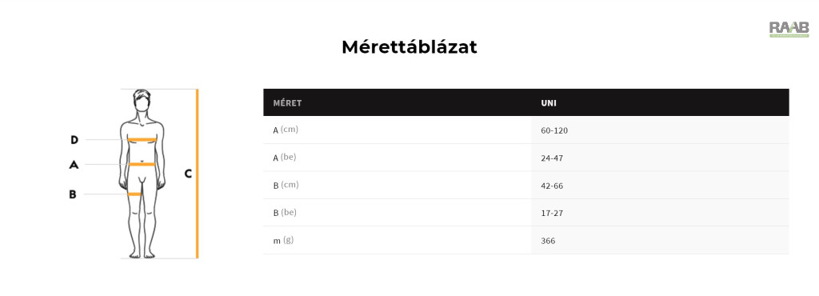Click the 60-120 value cell
819x296 pixels.
click(554, 130)
